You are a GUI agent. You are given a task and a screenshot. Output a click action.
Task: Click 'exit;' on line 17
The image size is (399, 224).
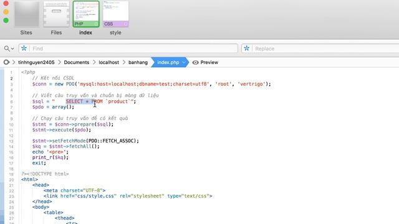39,163
